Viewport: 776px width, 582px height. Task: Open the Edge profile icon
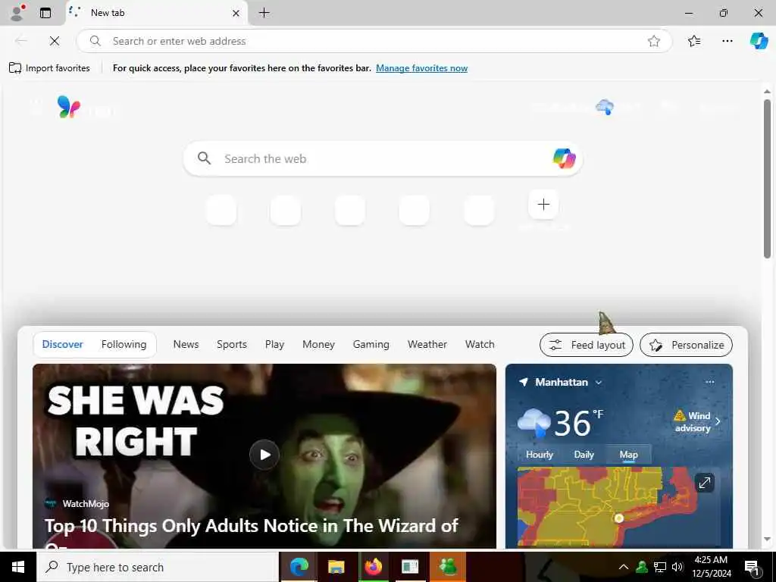pos(18,12)
